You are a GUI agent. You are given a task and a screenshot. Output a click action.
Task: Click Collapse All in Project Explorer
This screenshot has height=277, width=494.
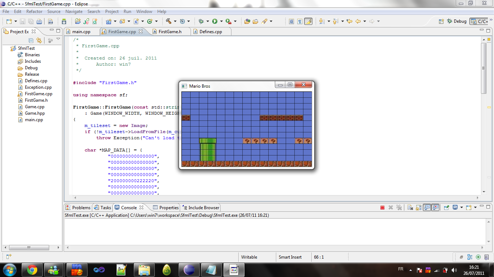pyautogui.click(x=31, y=40)
